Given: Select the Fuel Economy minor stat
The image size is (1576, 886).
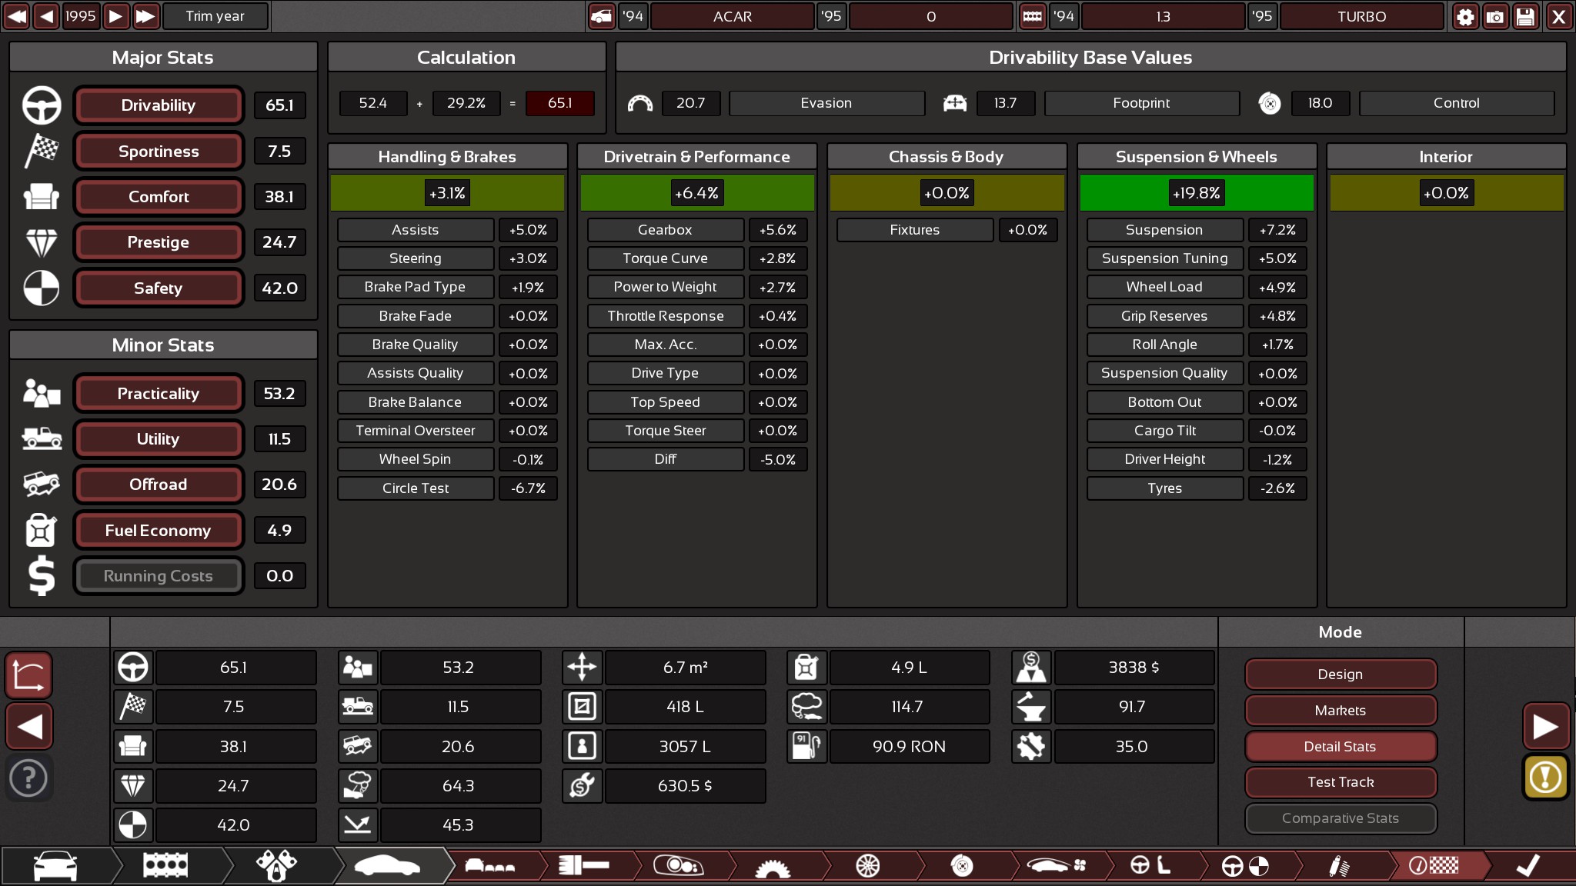Looking at the screenshot, I should pos(159,531).
